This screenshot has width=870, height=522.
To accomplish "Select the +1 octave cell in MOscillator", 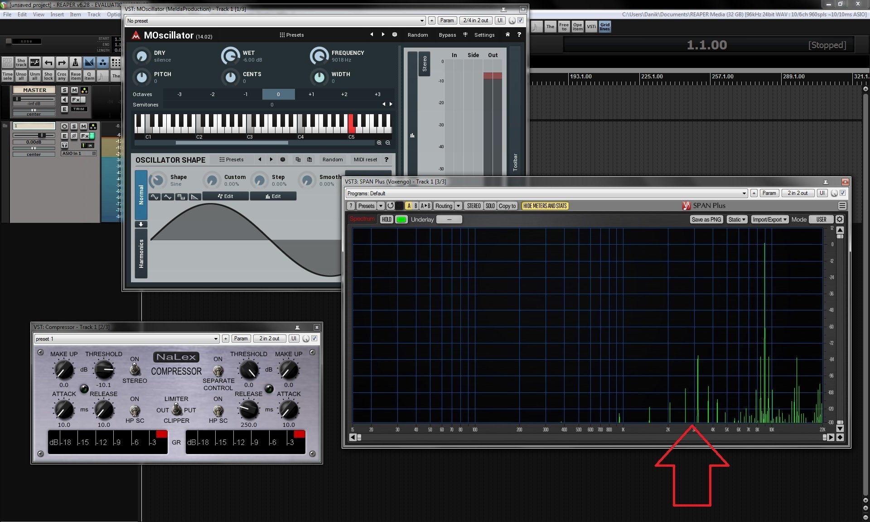I will (x=311, y=94).
